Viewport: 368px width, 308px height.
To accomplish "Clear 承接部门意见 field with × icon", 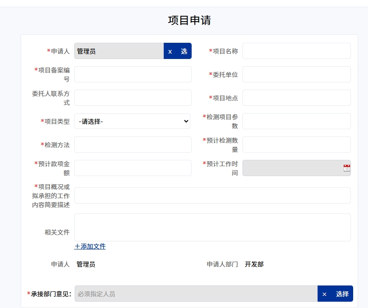I will (324, 294).
